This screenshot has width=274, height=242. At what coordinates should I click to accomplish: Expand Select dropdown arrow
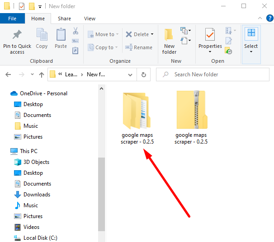click(x=251, y=52)
